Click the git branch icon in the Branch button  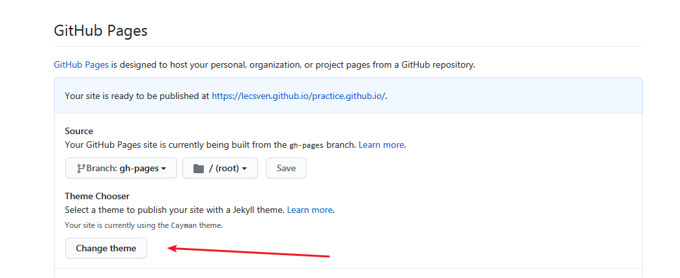coord(81,168)
